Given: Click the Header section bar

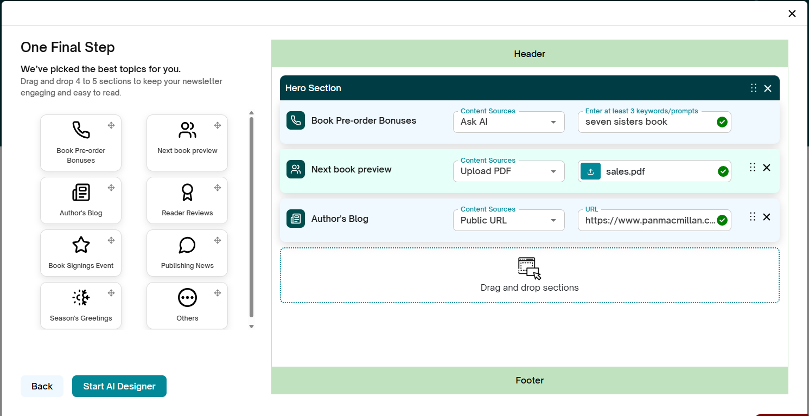Looking at the screenshot, I should (530, 53).
